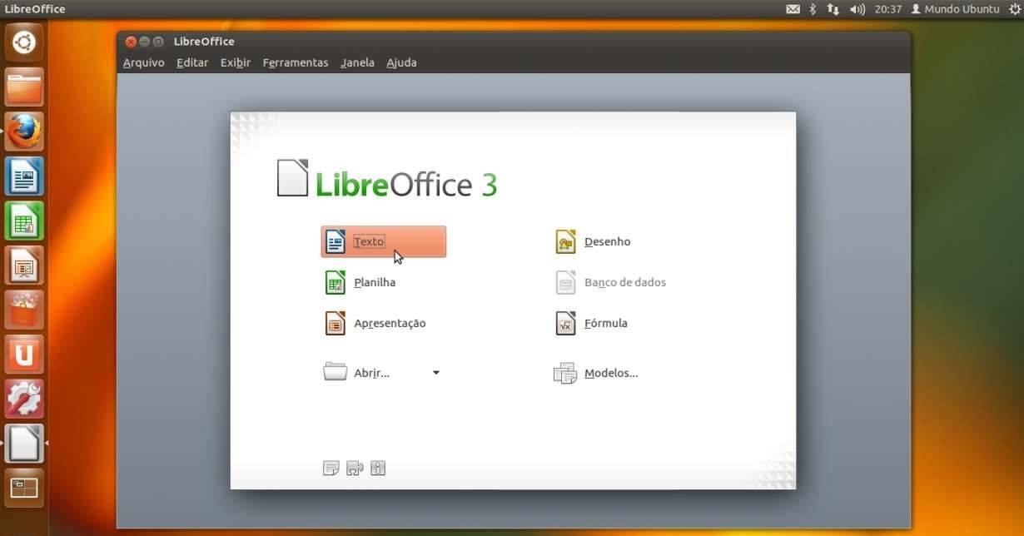1024x536 pixels.
Task: Open the Janela menu
Action: [357, 63]
